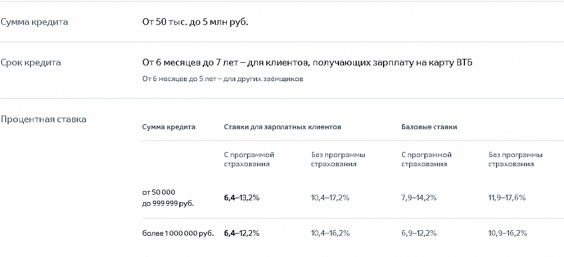
Task: Click the 6,4–13,2% rate cell
Action: pos(242,198)
